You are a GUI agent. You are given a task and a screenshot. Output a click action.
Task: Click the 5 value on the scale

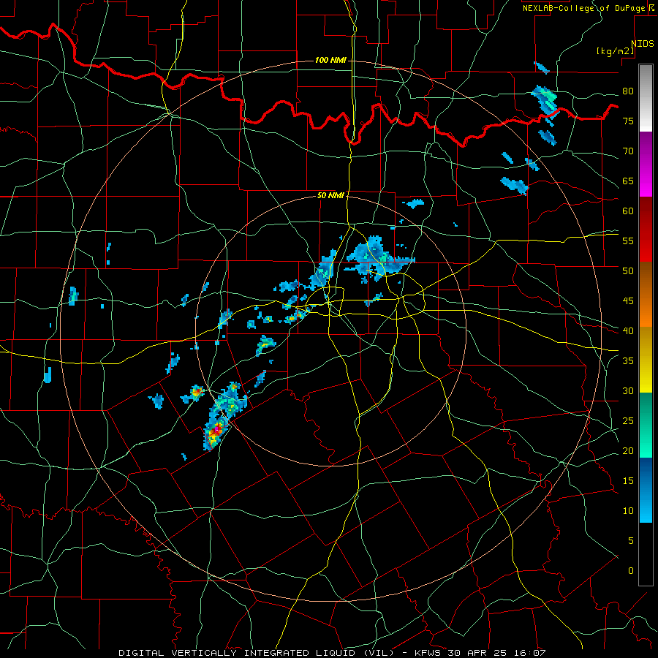(631, 541)
